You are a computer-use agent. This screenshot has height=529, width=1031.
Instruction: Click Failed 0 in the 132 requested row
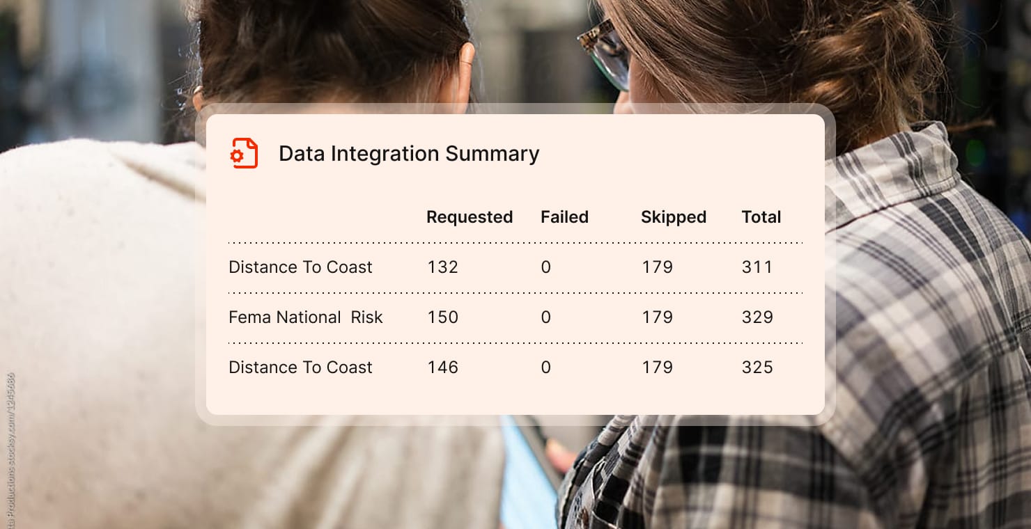[x=545, y=267]
